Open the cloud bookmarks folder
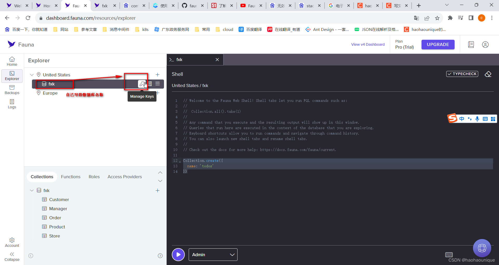Viewport: 499px width, 265px height. [x=225, y=29]
